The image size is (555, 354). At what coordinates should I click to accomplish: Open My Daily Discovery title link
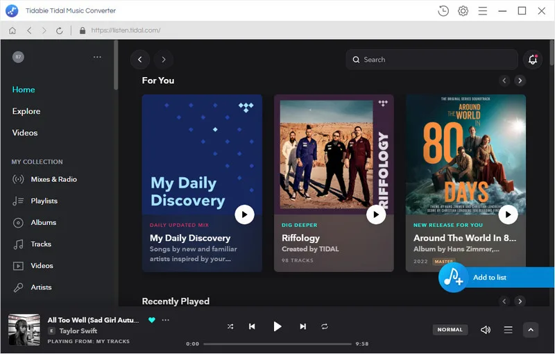(x=190, y=238)
